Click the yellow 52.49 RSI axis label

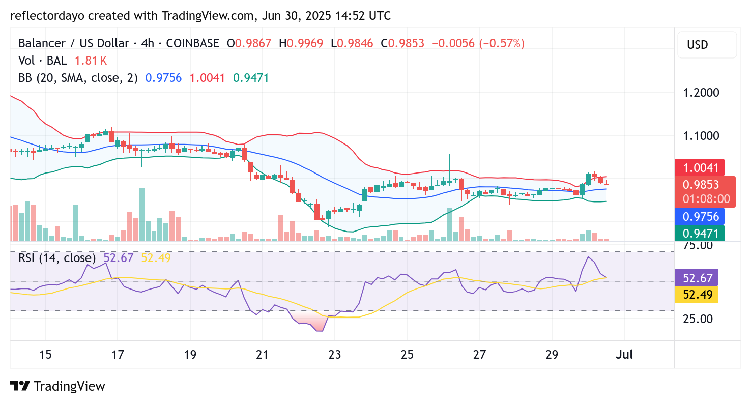pos(696,295)
